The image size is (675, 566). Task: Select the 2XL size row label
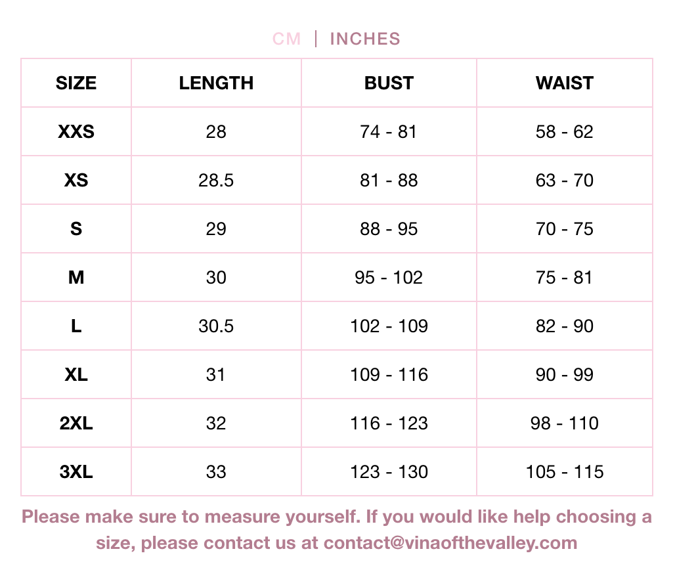tap(76, 424)
